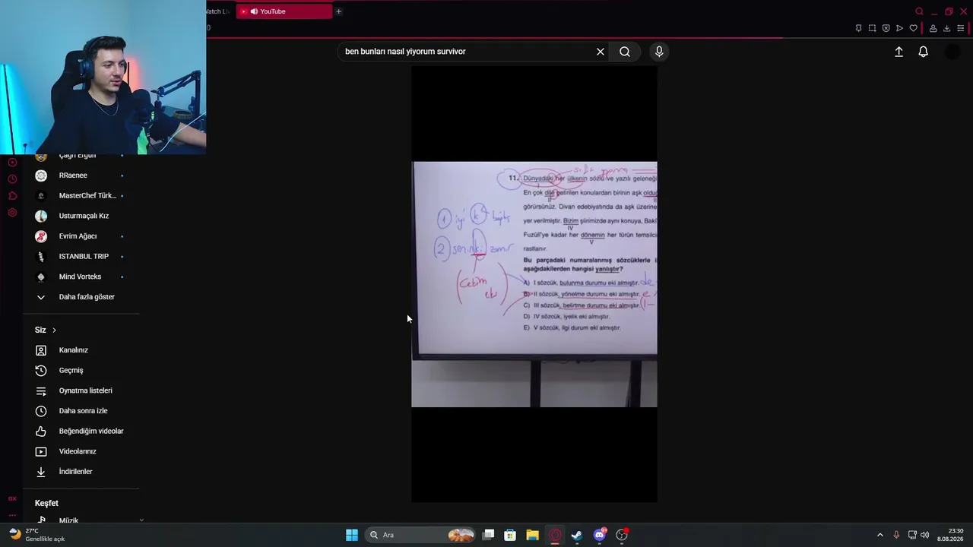Start voice search with the microphone

(659, 52)
